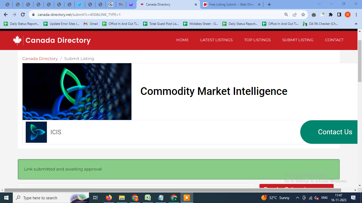This screenshot has height=203, width=362.
Task: Click the ICIS advertiser name text
Action: click(56, 132)
